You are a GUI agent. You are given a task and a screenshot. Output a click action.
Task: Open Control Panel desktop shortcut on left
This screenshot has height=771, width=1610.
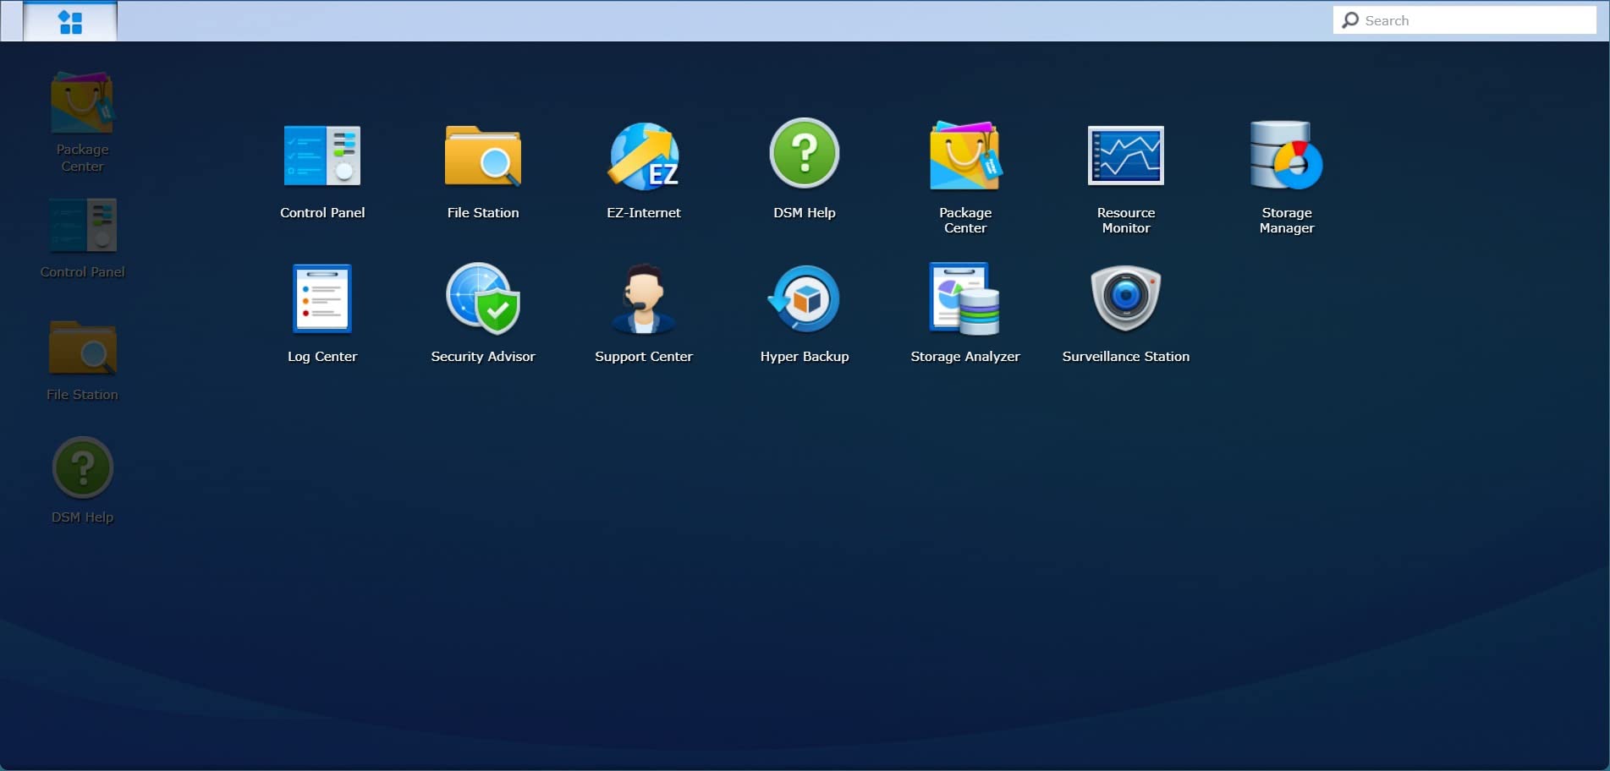[x=82, y=226]
